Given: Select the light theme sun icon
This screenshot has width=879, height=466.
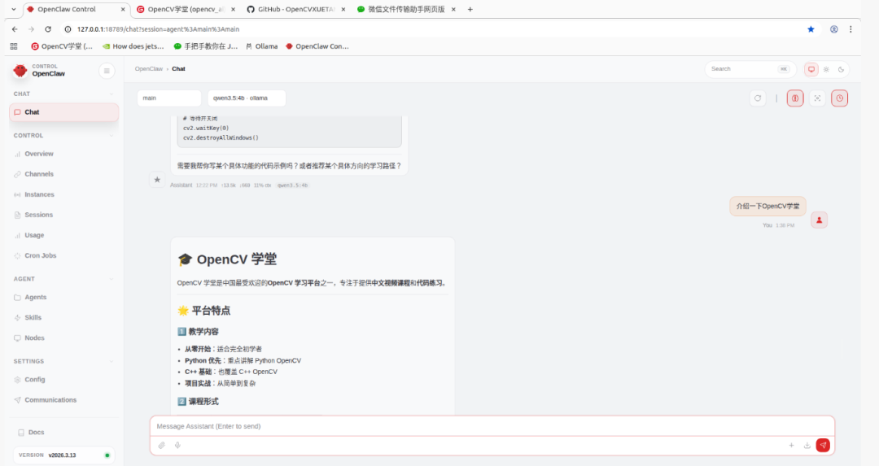Looking at the screenshot, I should (826, 69).
